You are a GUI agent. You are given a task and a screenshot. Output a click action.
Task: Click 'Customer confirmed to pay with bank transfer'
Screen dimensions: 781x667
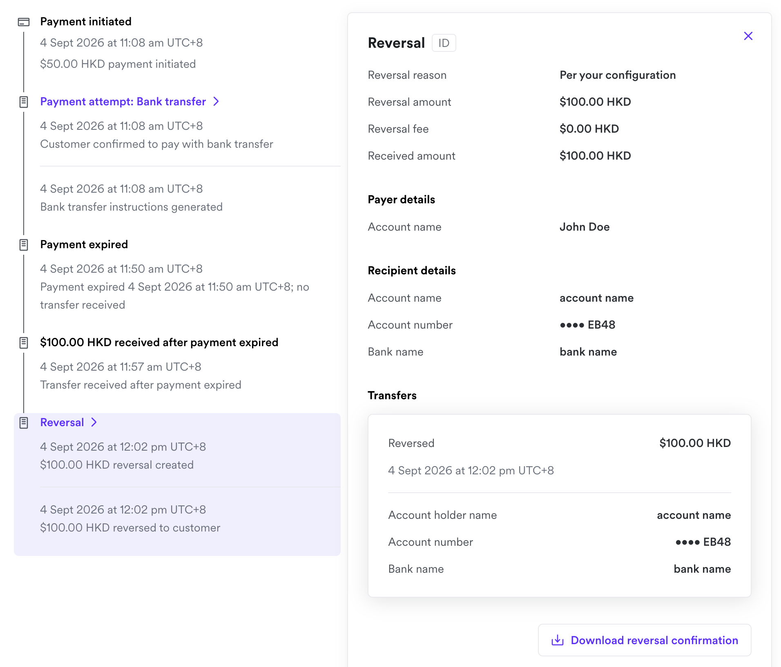click(157, 144)
